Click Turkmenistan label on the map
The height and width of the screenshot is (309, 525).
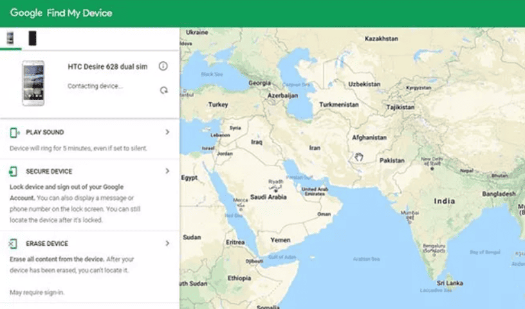[x=339, y=104]
